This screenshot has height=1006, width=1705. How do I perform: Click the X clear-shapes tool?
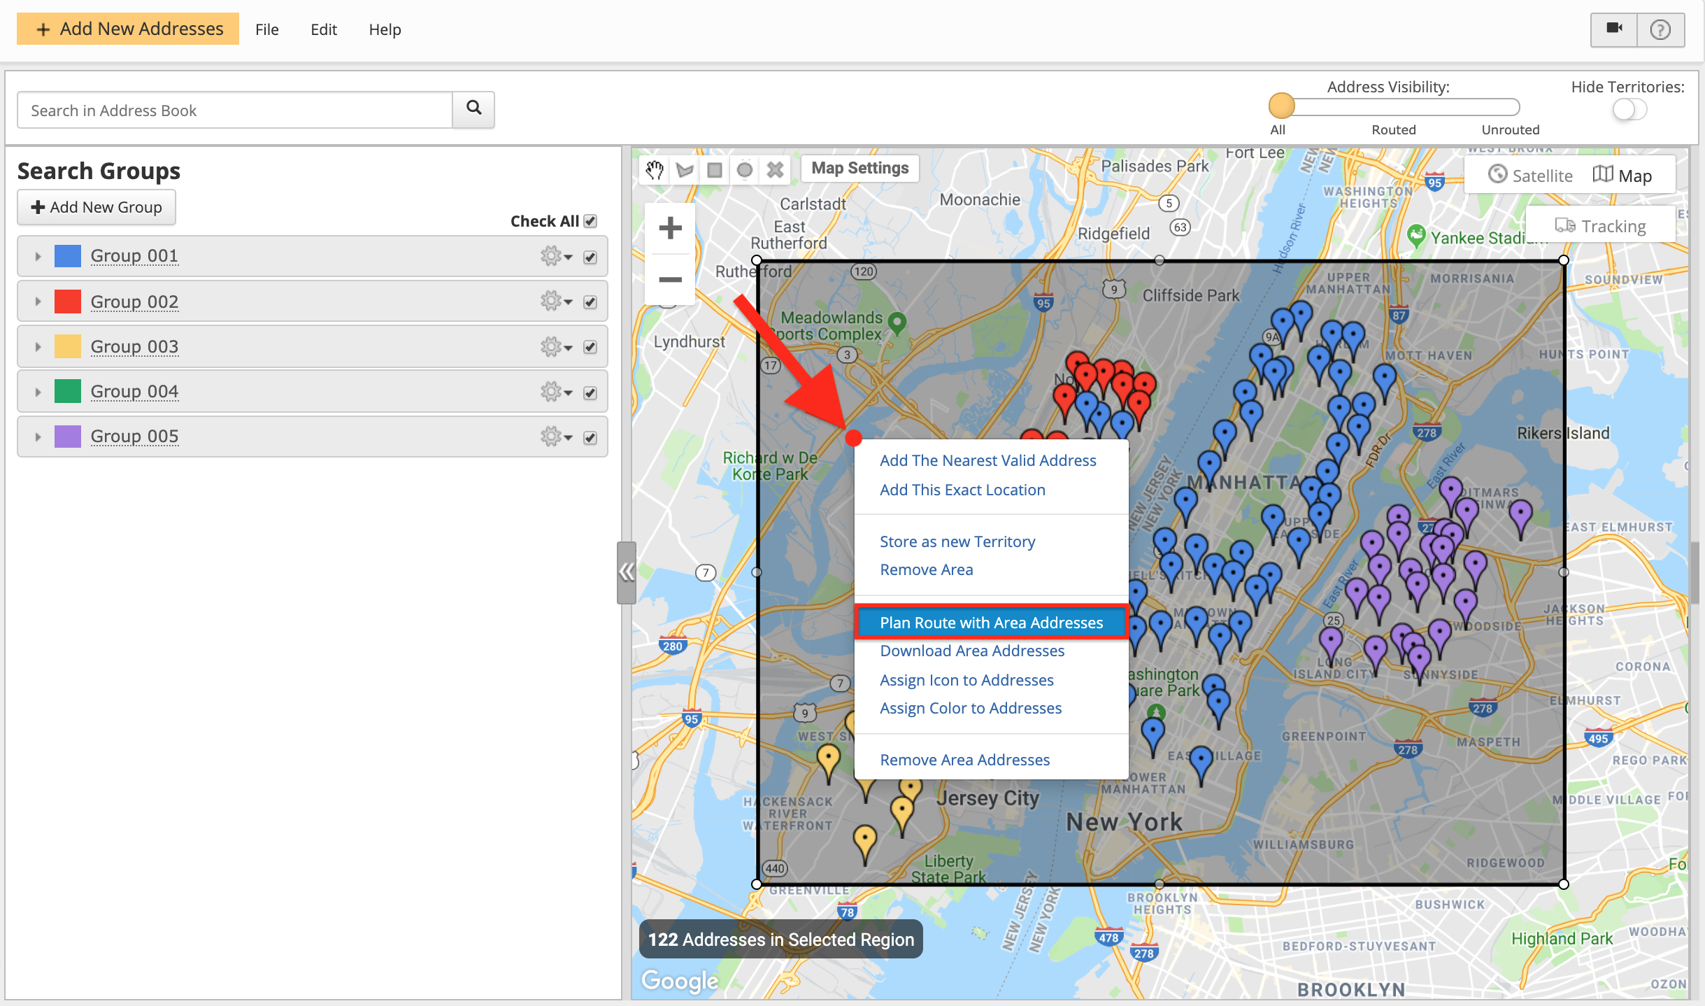coord(775,170)
